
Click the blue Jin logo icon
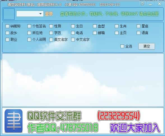pyautogui.click(x=13, y=121)
